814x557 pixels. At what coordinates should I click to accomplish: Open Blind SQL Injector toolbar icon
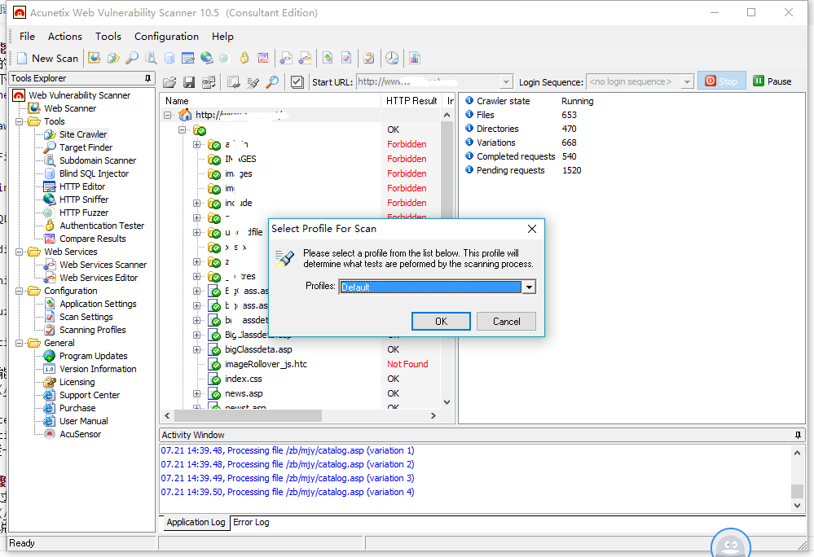pos(169,58)
